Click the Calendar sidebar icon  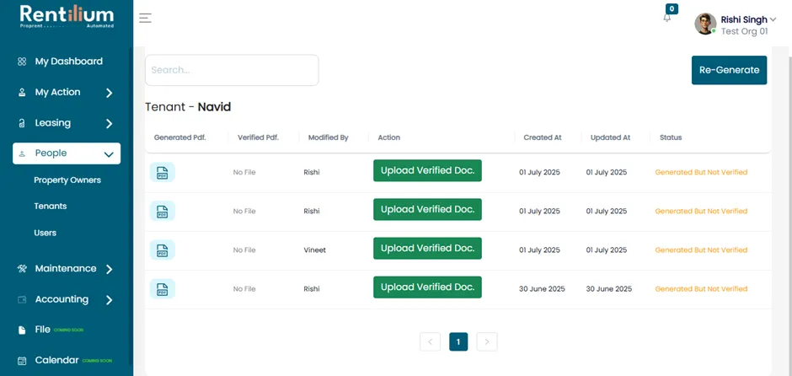point(22,361)
